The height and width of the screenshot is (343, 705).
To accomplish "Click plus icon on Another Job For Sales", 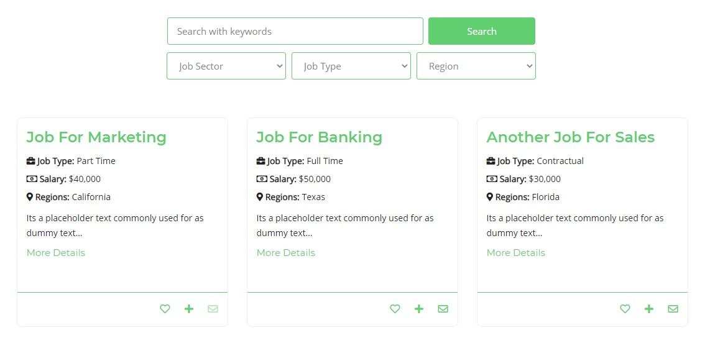I will pyautogui.click(x=649, y=309).
